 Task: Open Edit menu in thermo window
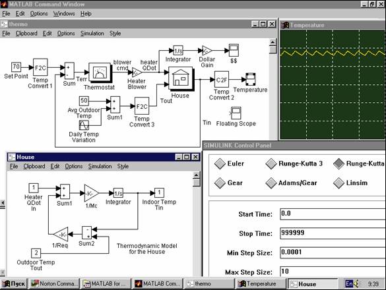[47, 34]
